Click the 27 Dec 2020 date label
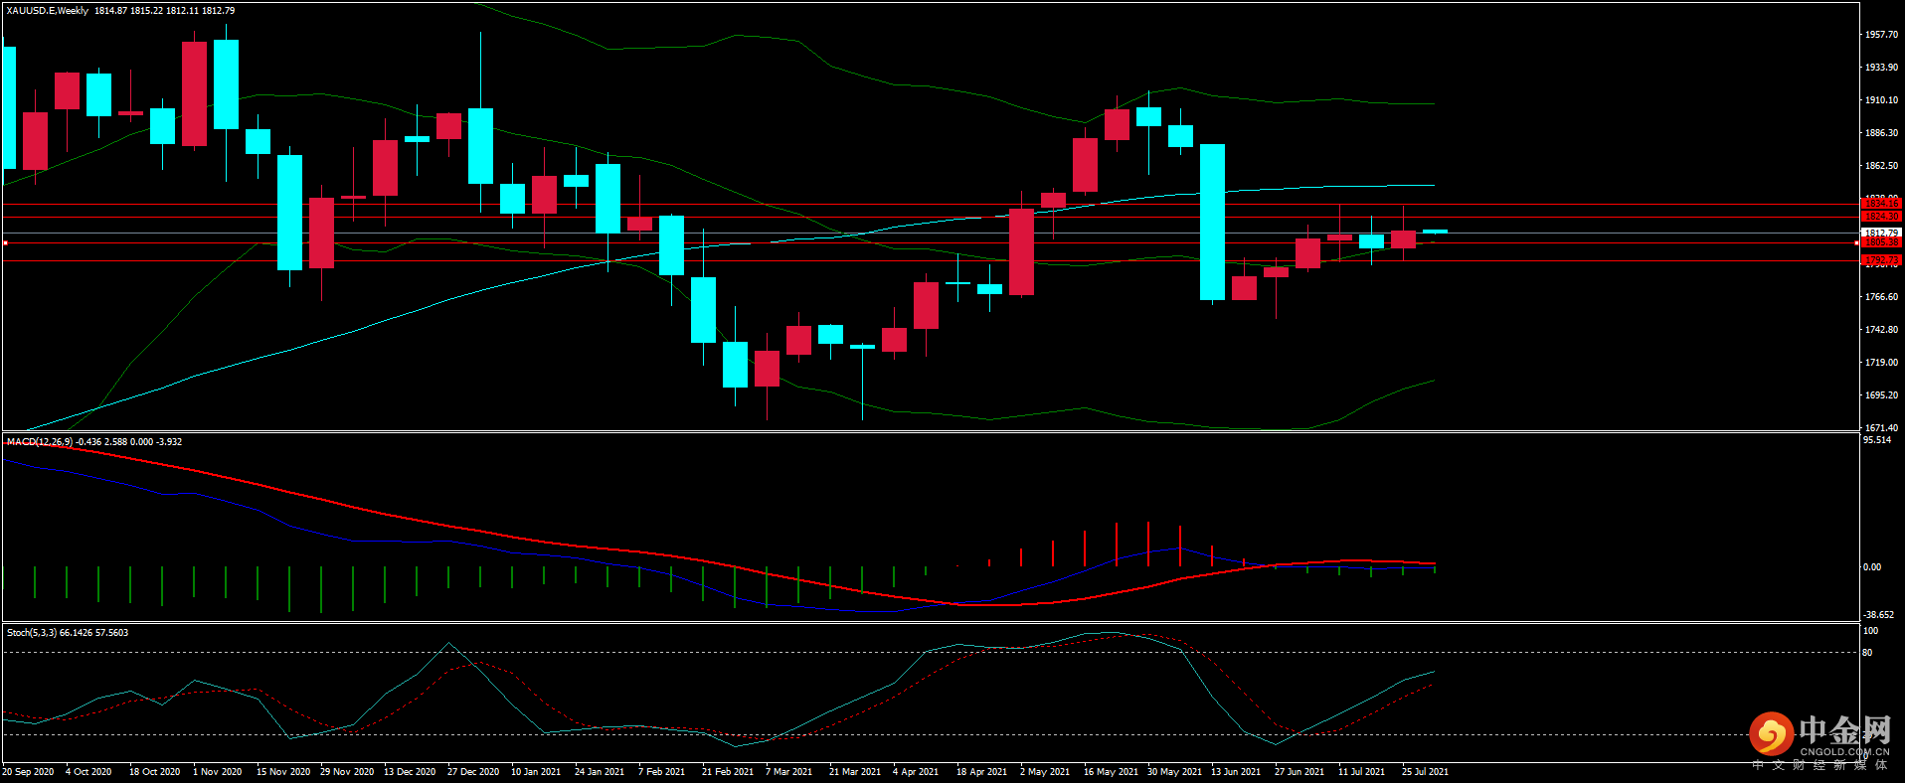The width and height of the screenshot is (1905, 783). coord(473,772)
